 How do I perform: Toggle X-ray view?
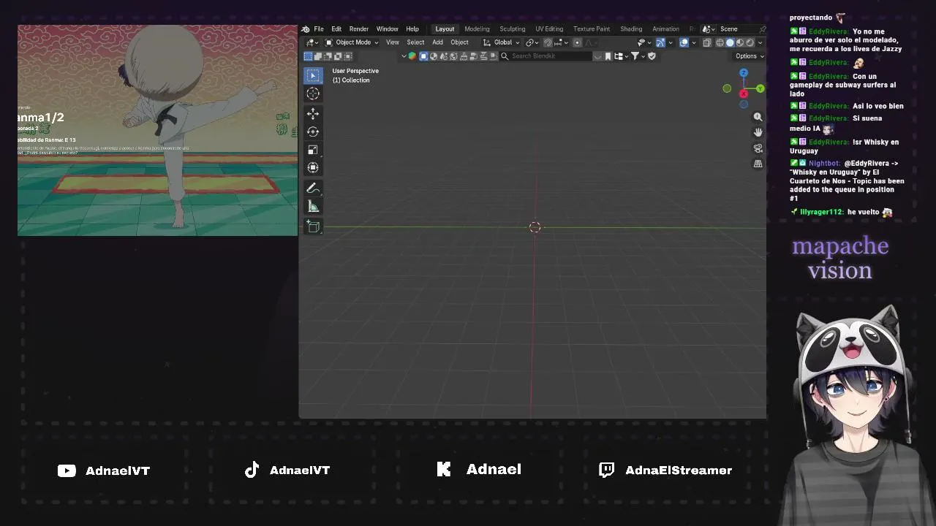[706, 42]
